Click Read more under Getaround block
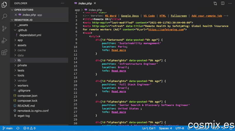235x131 pixels. coord(119,50)
